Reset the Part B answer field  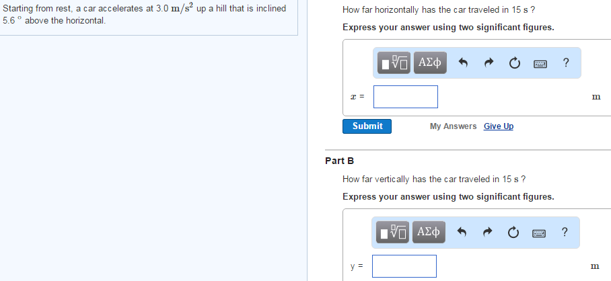click(514, 233)
